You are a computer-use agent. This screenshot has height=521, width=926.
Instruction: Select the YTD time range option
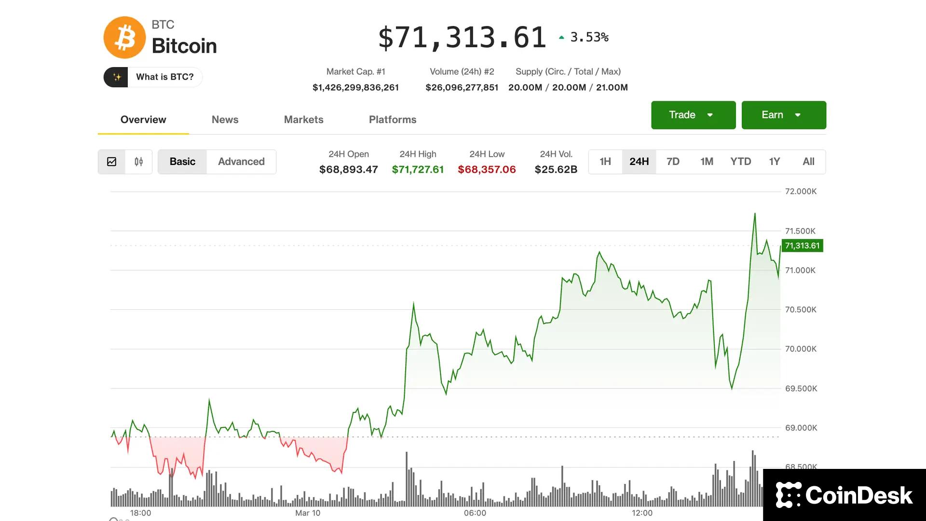tap(741, 162)
